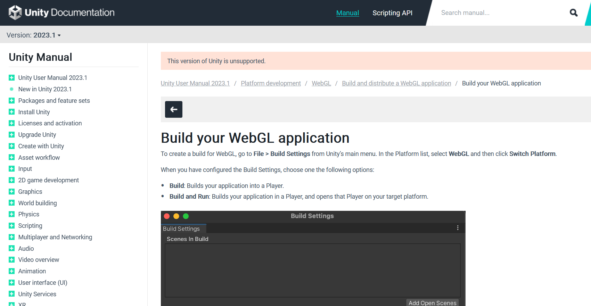Expand the Physics section plus icon
Image resolution: width=591 pixels, height=306 pixels.
click(x=11, y=214)
